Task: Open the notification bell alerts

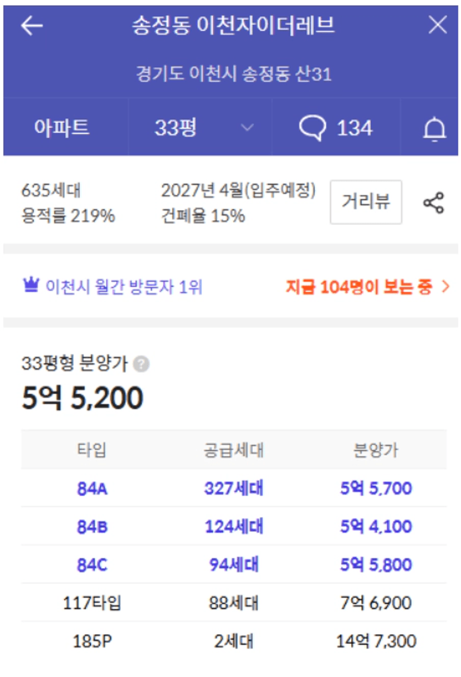Action: pos(435,129)
